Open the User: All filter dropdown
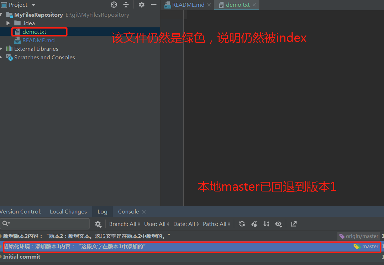Image resolution: width=384 pixels, height=265 pixels. point(156,224)
